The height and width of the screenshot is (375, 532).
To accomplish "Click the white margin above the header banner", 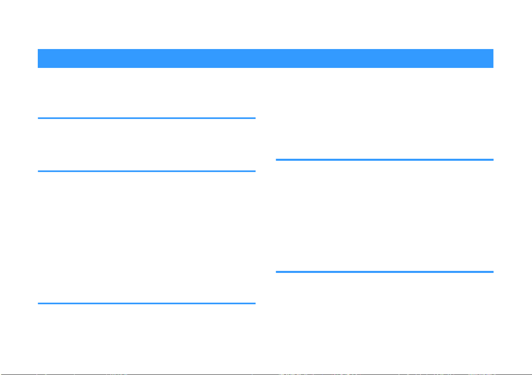I will tap(265, 24).
